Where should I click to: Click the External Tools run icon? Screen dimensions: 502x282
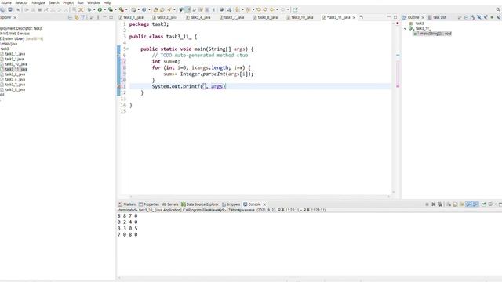coord(121,9)
